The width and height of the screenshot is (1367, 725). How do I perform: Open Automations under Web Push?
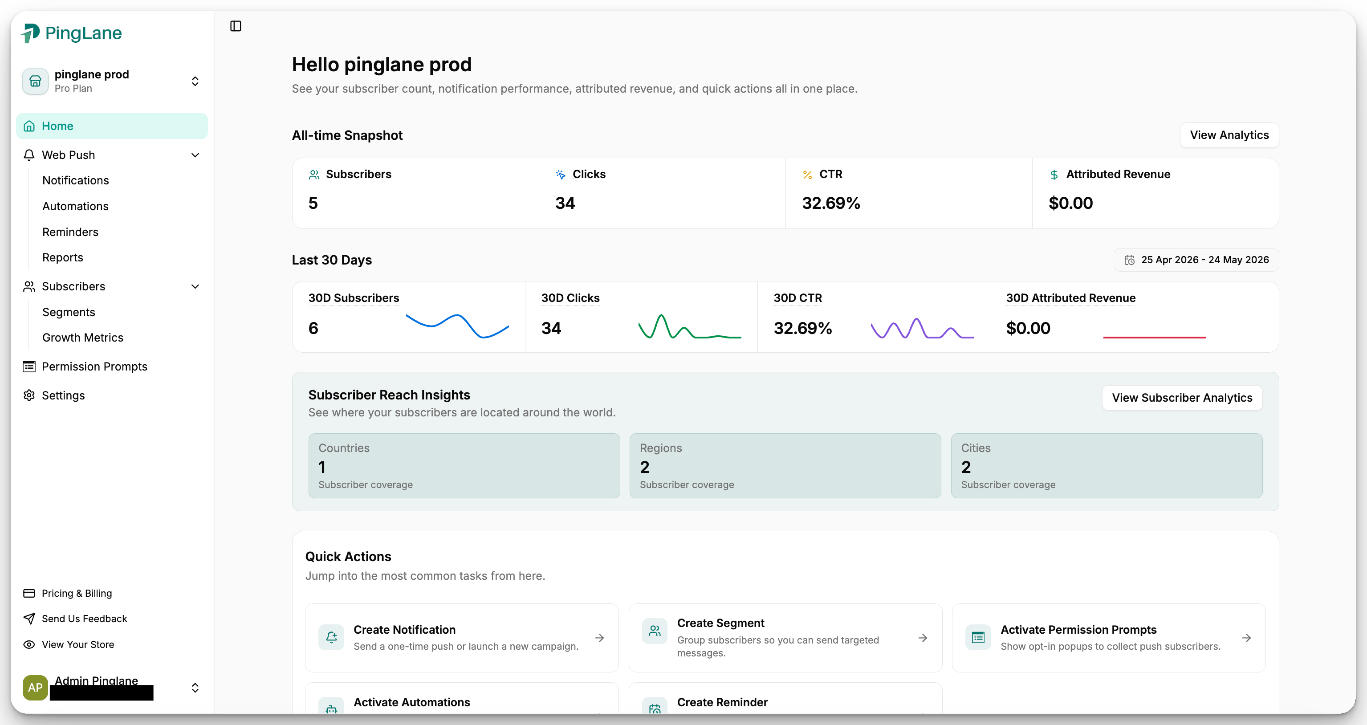click(x=75, y=207)
